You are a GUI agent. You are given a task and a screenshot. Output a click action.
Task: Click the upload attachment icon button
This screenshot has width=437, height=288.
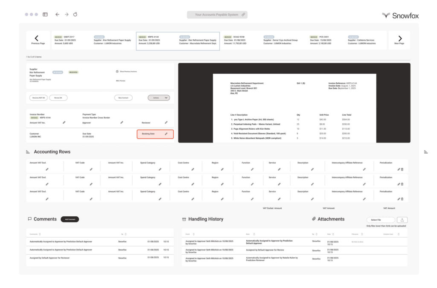(402, 220)
